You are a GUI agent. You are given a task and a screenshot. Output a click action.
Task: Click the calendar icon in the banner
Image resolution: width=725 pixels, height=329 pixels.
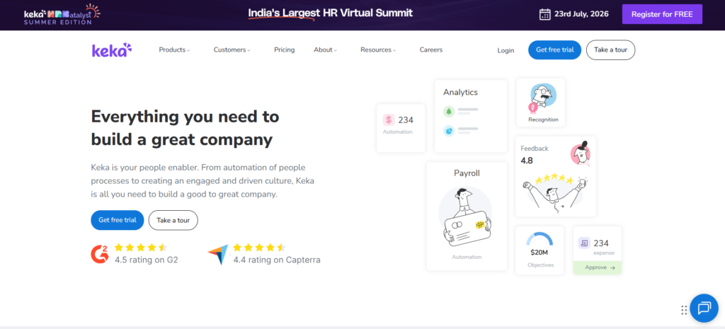(545, 14)
